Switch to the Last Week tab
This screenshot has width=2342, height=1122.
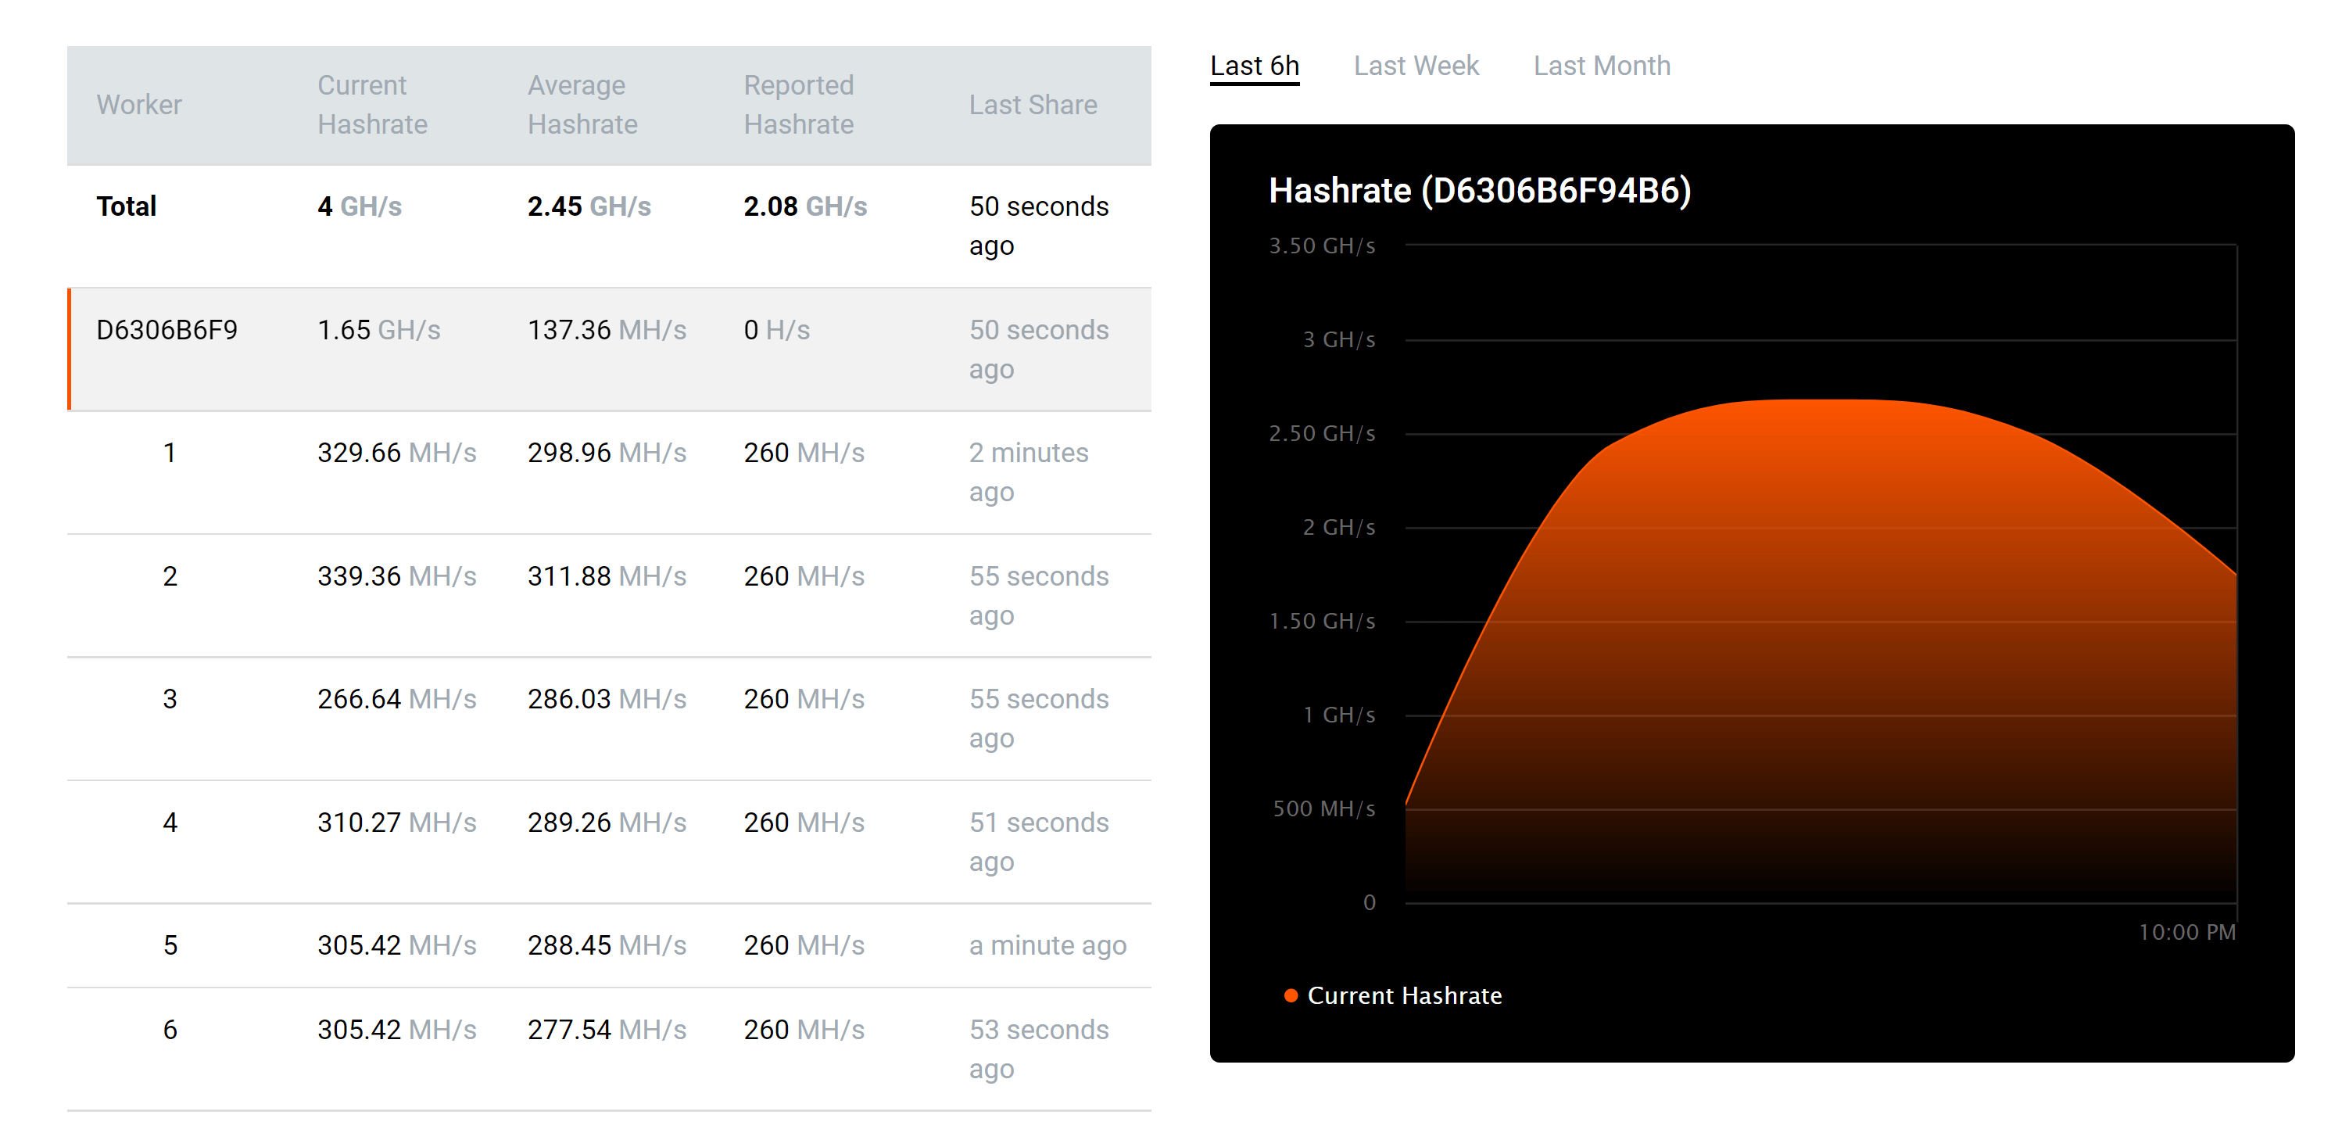tap(1415, 65)
